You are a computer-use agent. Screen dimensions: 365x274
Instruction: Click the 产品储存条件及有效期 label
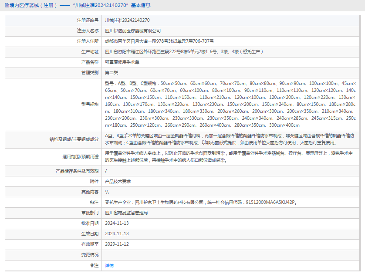[77, 171]
